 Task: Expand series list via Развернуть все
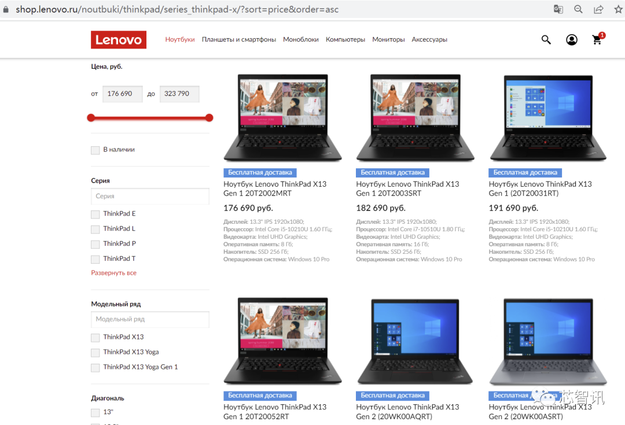(113, 273)
